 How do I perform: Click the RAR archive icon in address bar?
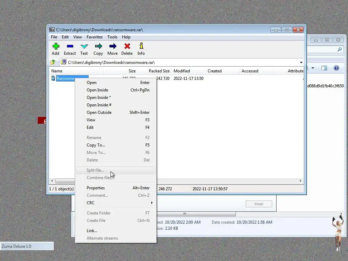pyautogui.click(x=64, y=62)
